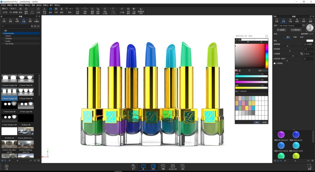Viewport: 315px width, 172px height.
Task: Switch to the Colors library tab
Action: tap(10, 20)
